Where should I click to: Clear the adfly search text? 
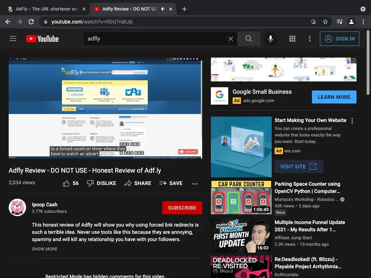click(x=231, y=39)
